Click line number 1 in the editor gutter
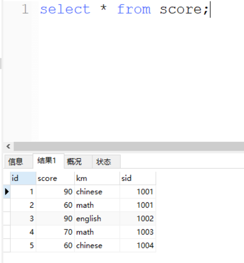The height and width of the screenshot is (263, 244). click(25, 9)
